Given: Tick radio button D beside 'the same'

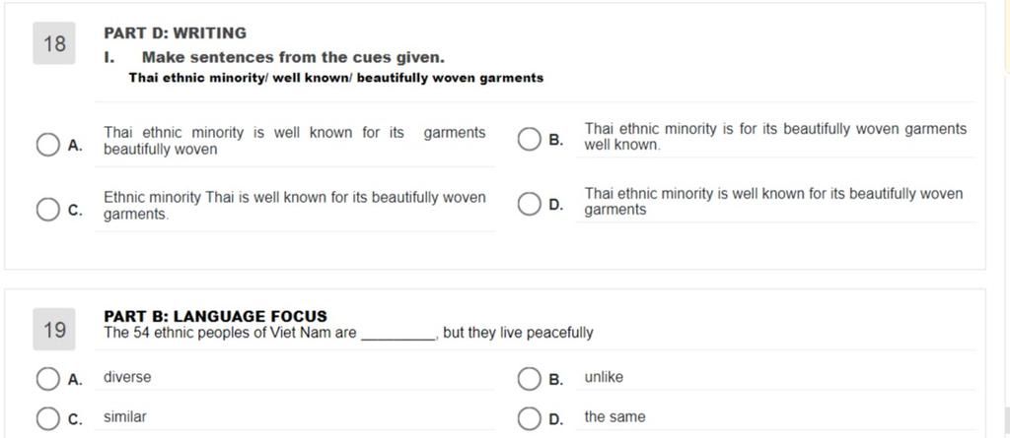Looking at the screenshot, I should tap(529, 418).
